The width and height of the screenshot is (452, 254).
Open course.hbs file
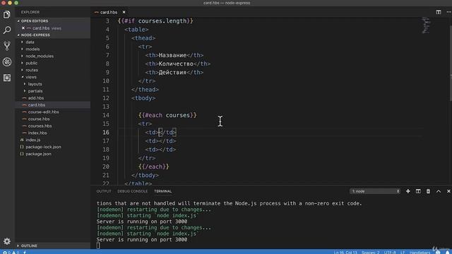(x=39, y=119)
